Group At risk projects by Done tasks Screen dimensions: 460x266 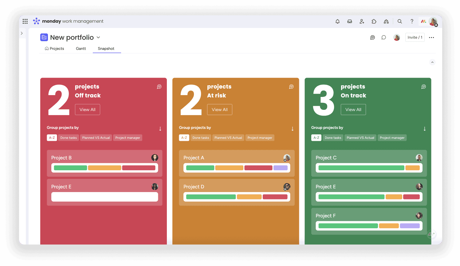click(x=201, y=138)
